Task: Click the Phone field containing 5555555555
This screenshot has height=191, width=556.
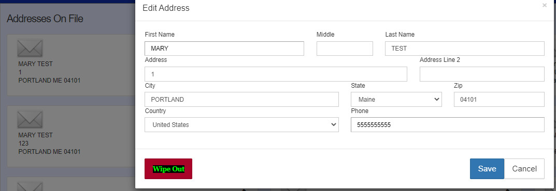Action: click(x=448, y=124)
